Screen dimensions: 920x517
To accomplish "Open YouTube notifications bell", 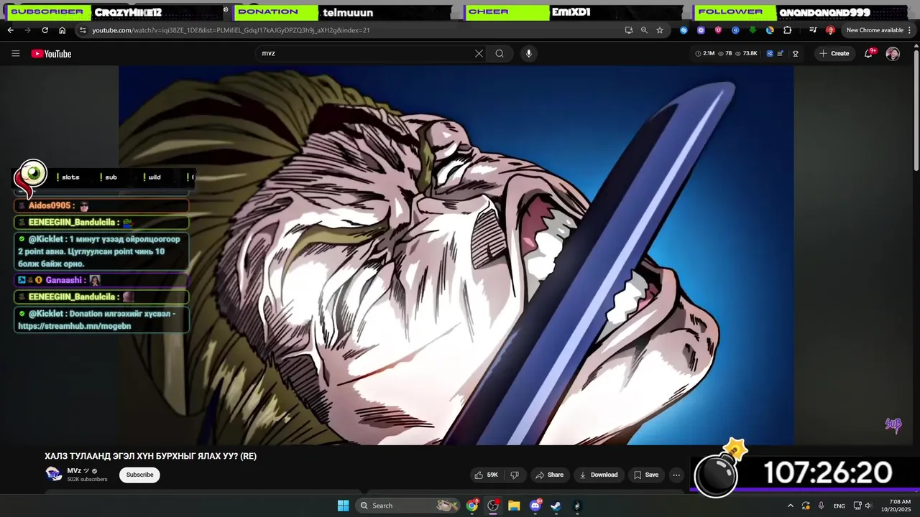I will pyautogui.click(x=868, y=53).
